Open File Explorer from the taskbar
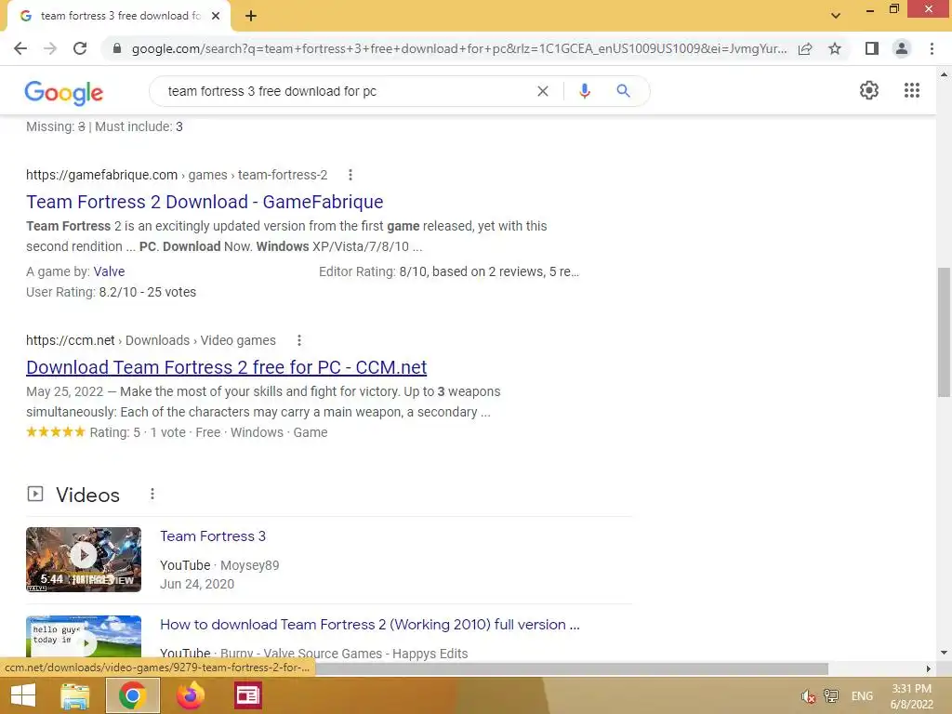952x714 pixels. click(x=75, y=695)
